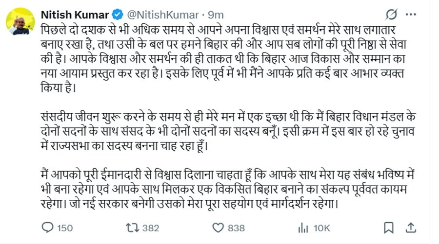Click the 150 replies count
Image resolution: width=439 pixels, height=244 pixels.
coord(65,227)
